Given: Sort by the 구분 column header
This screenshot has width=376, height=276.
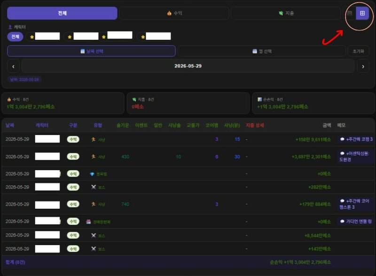Looking at the screenshot, I should [73, 125].
